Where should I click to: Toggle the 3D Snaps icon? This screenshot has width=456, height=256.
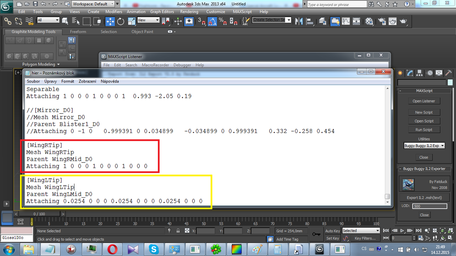(x=202, y=21)
